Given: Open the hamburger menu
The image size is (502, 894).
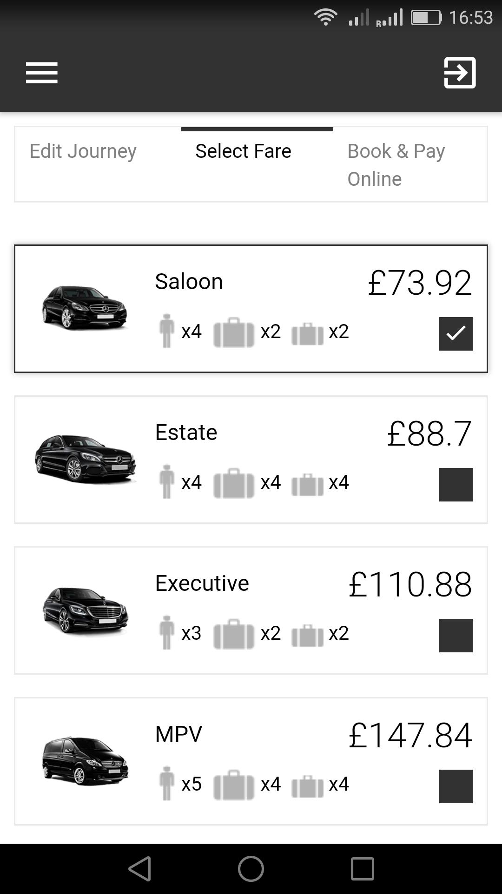Looking at the screenshot, I should (42, 73).
